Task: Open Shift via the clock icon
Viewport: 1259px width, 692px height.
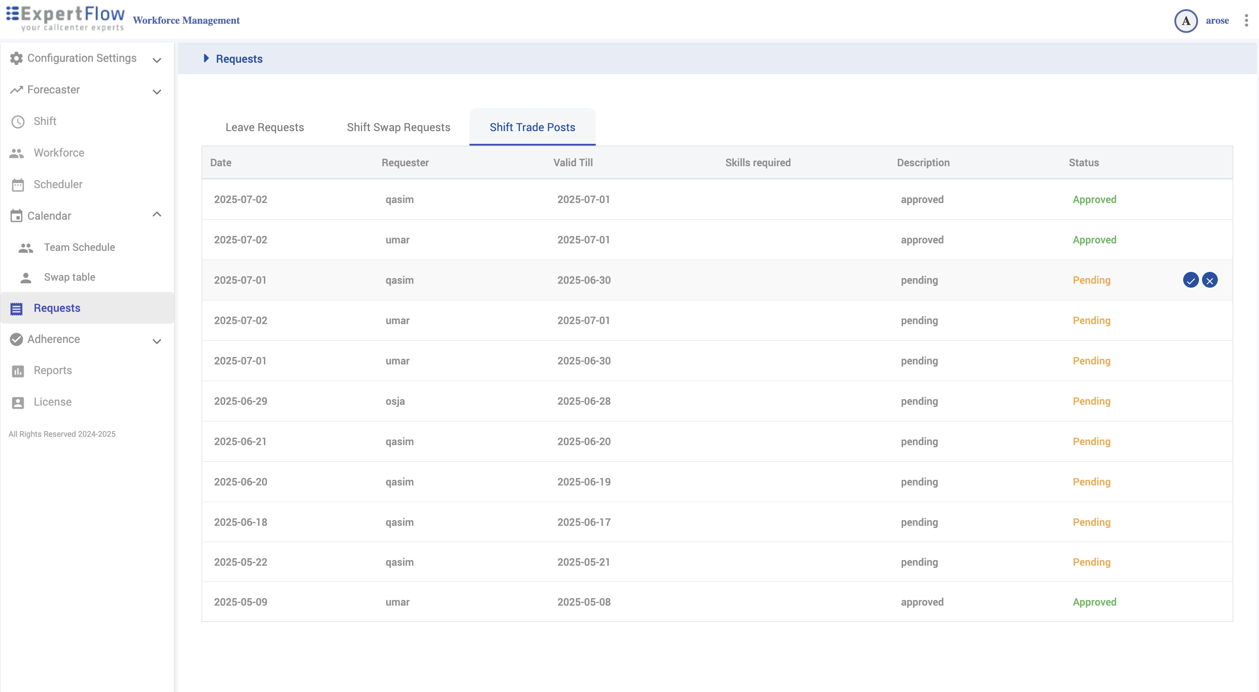Action: [18, 122]
